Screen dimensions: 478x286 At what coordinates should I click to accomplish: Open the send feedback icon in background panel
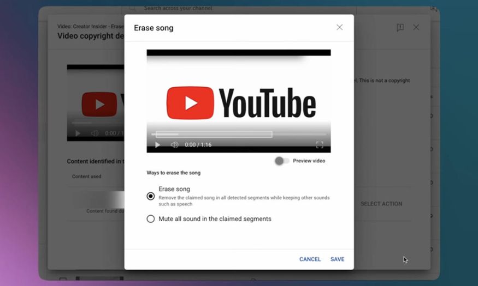click(x=400, y=28)
